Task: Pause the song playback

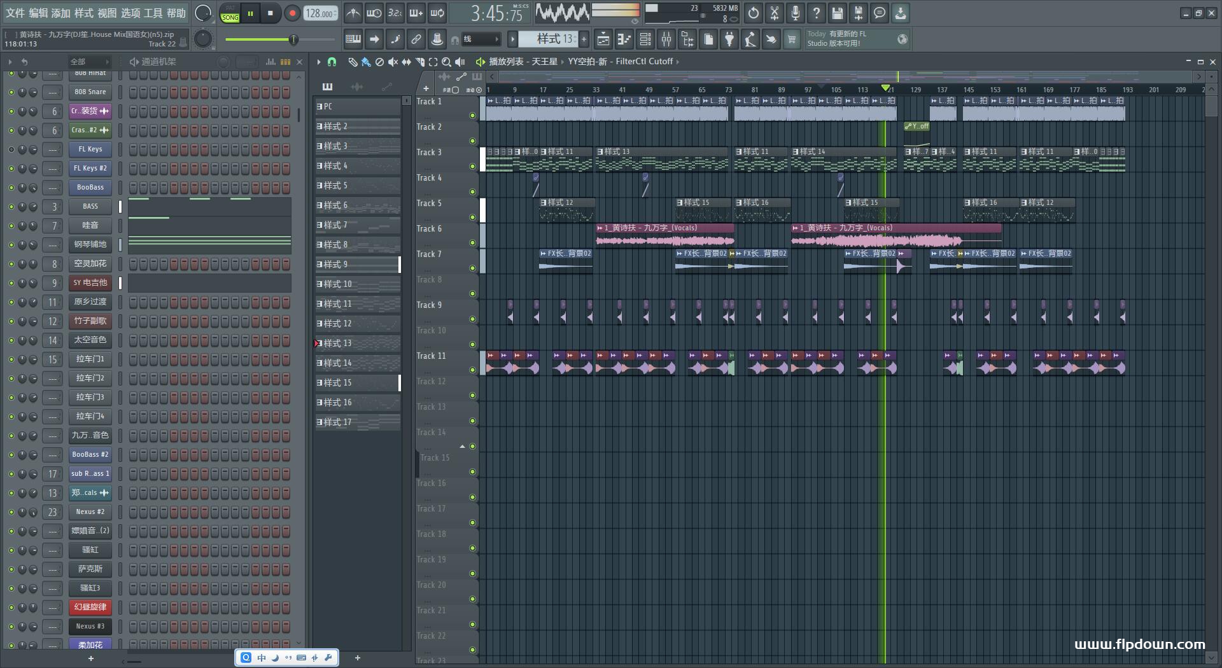Action: pyautogui.click(x=251, y=13)
